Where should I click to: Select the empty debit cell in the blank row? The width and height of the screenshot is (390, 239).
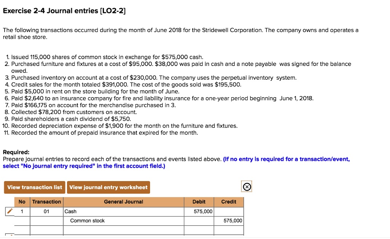(x=199, y=229)
